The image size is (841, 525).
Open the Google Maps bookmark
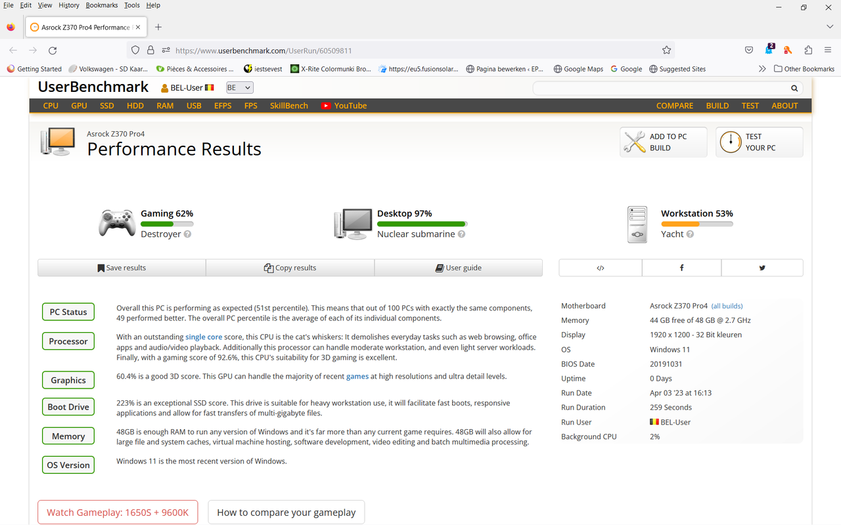click(x=578, y=68)
